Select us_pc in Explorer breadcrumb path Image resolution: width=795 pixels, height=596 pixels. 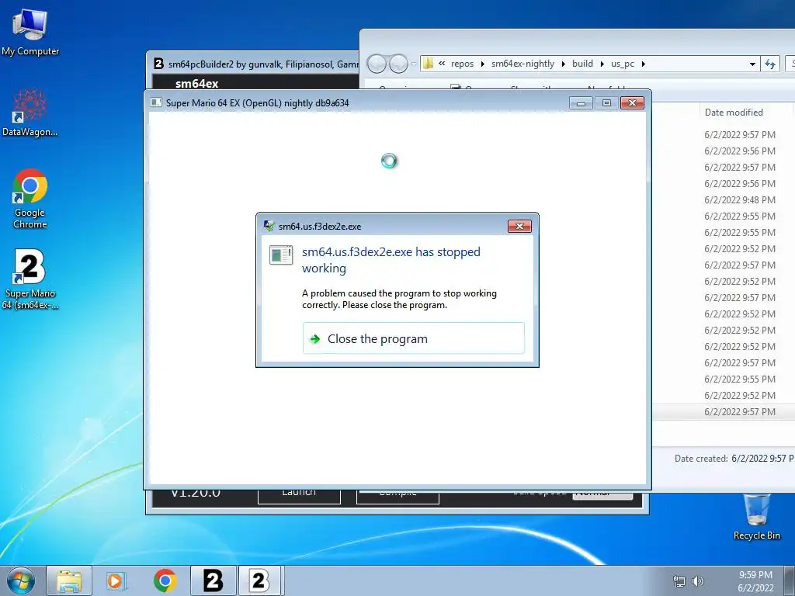623,64
